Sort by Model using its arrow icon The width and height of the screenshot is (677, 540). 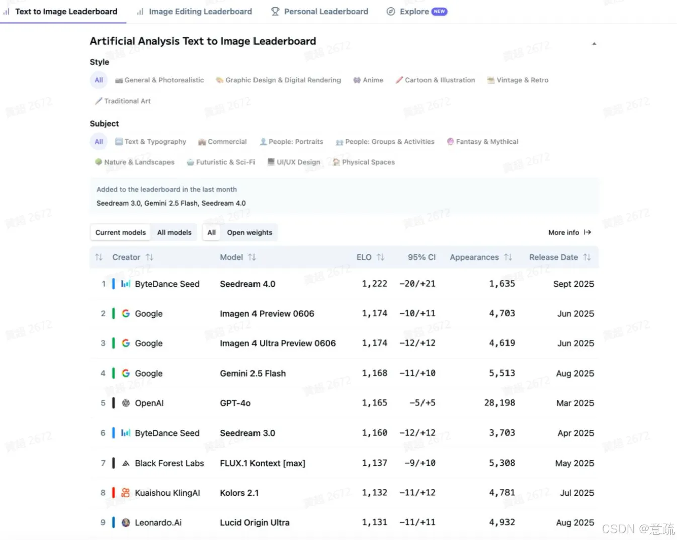[252, 257]
